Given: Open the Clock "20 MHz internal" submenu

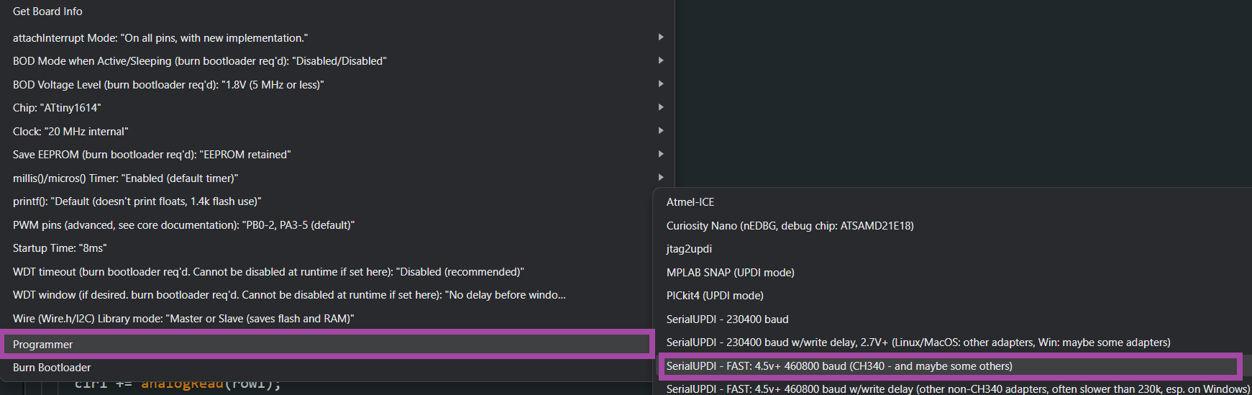Looking at the screenshot, I should tap(70, 132).
